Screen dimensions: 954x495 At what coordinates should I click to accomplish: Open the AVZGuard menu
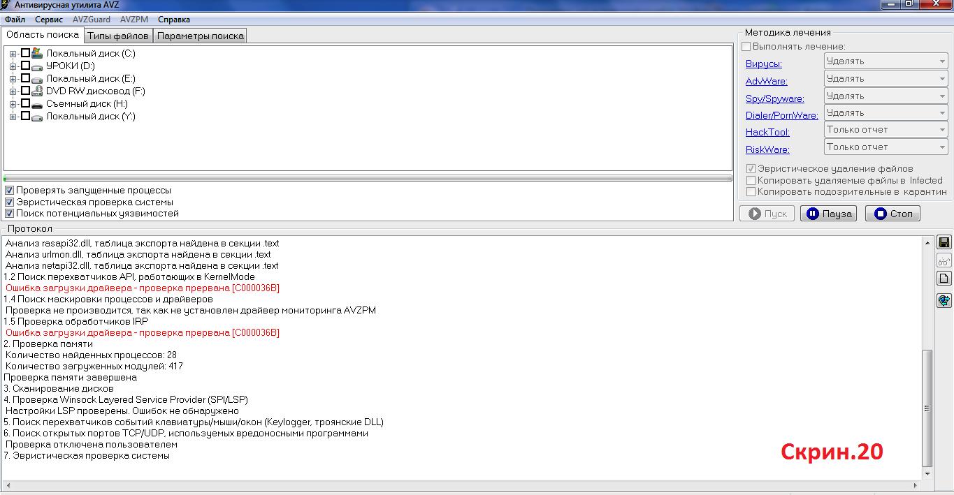click(92, 20)
